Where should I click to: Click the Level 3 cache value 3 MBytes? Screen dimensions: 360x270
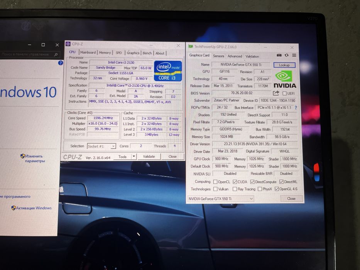pos(151,135)
